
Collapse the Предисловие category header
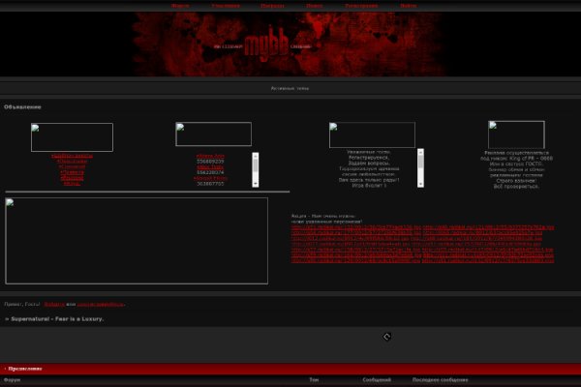click(25, 369)
